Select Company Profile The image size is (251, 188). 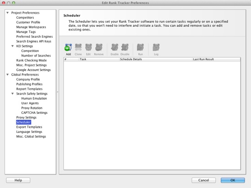click(x=28, y=79)
